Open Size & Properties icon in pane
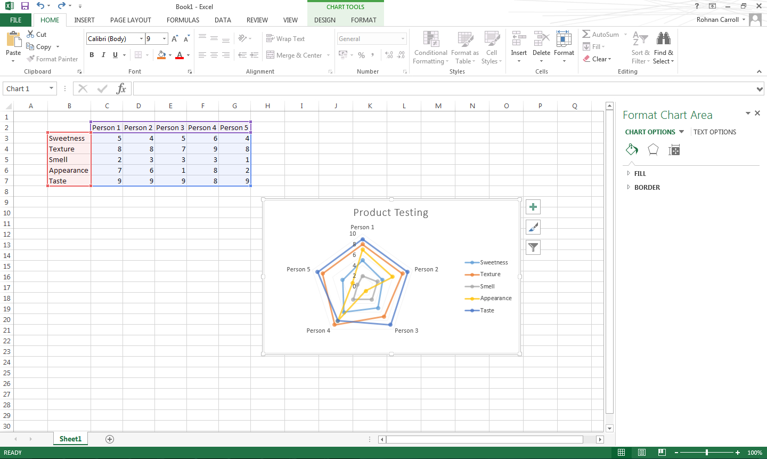Image resolution: width=767 pixels, height=459 pixels. tap(674, 150)
